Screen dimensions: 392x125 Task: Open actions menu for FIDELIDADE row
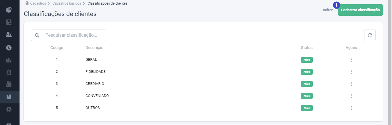(351, 72)
